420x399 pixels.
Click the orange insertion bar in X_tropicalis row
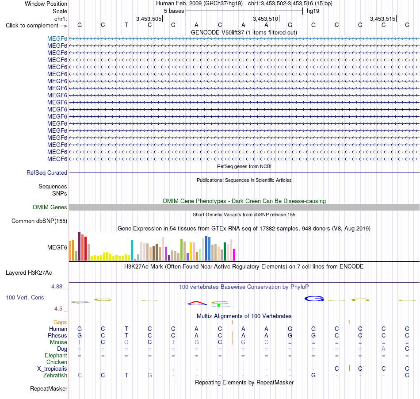(349, 368)
